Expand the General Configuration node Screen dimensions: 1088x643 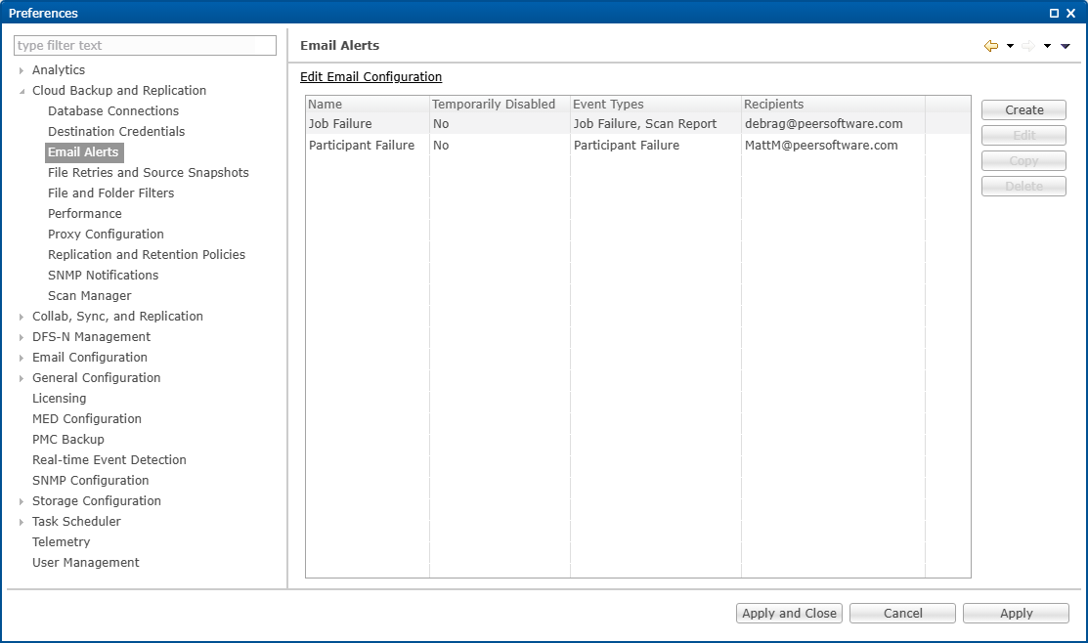tap(22, 378)
